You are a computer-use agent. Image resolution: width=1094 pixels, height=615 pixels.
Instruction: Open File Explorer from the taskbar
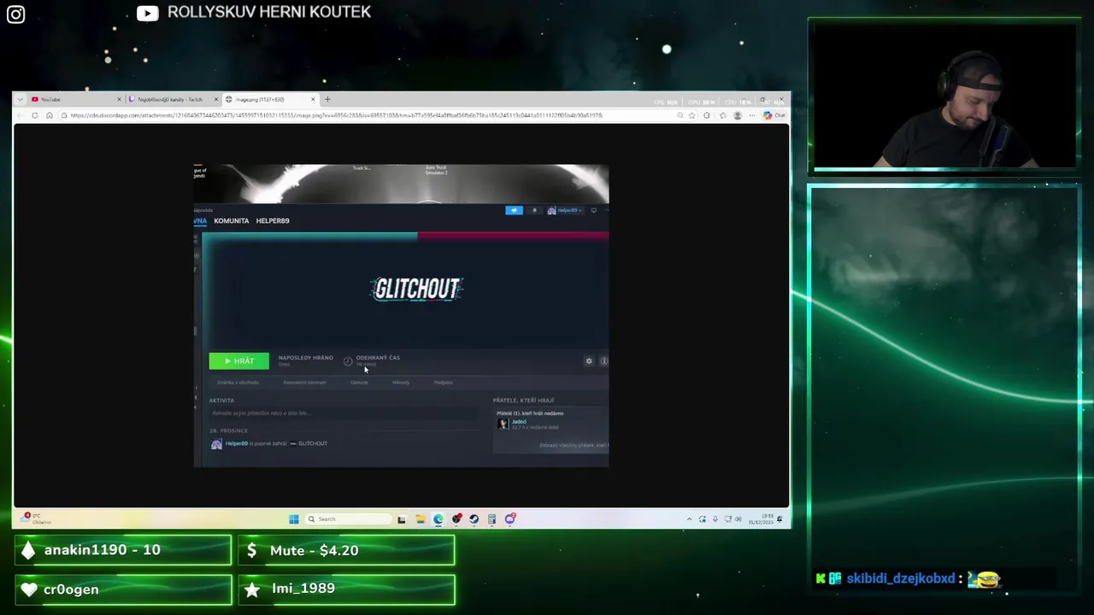(421, 518)
